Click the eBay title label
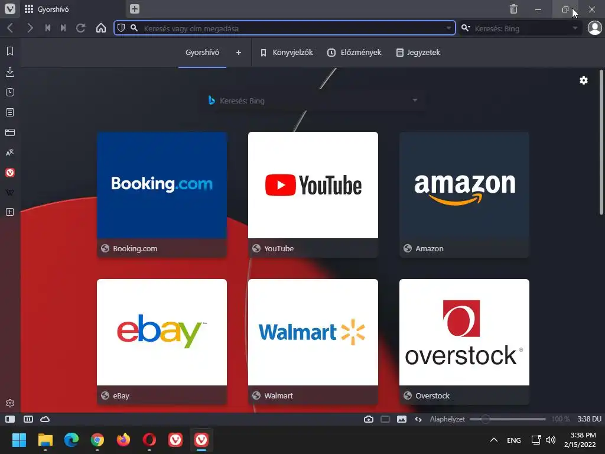 click(121, 395)
